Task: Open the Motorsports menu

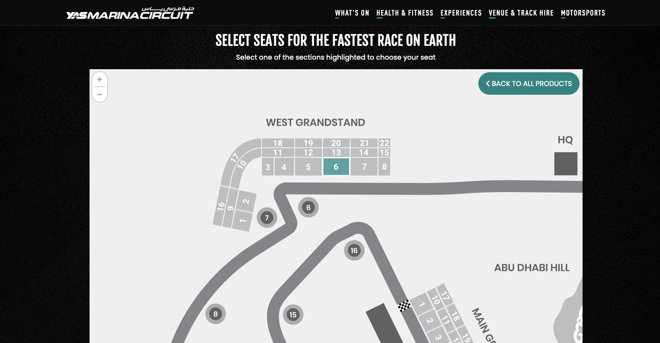Action: point(583,13)
